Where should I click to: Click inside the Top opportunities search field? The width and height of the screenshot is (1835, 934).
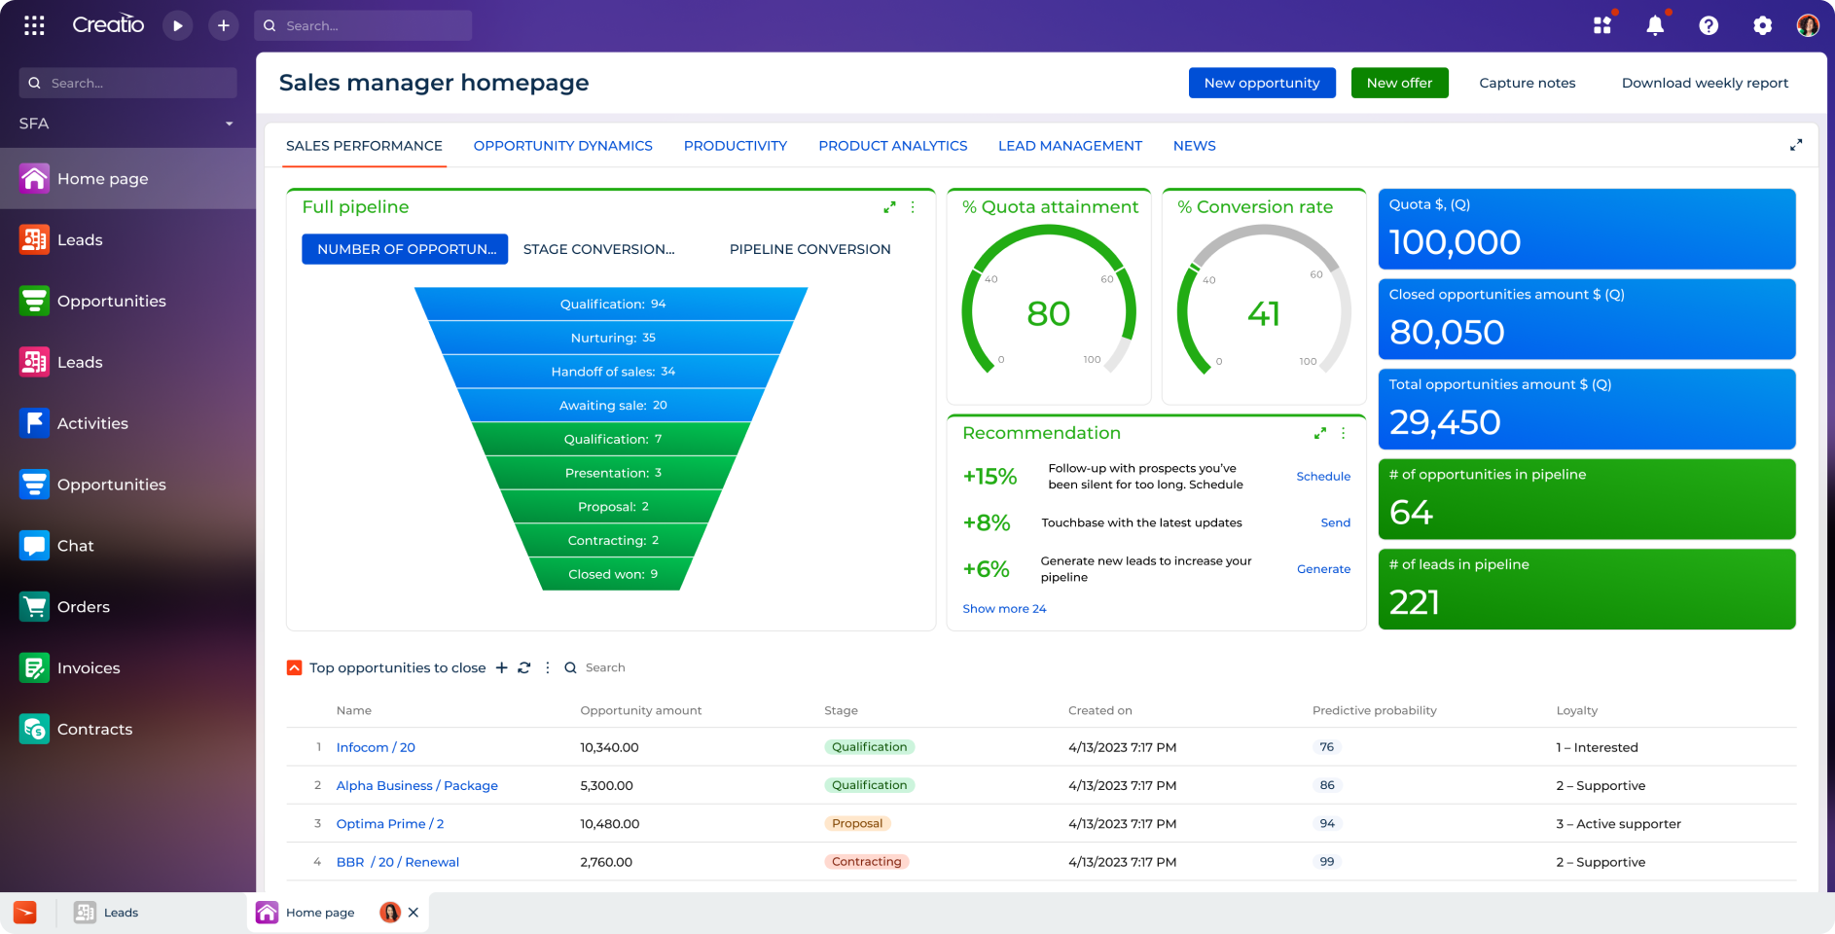(x=606, y=667)
